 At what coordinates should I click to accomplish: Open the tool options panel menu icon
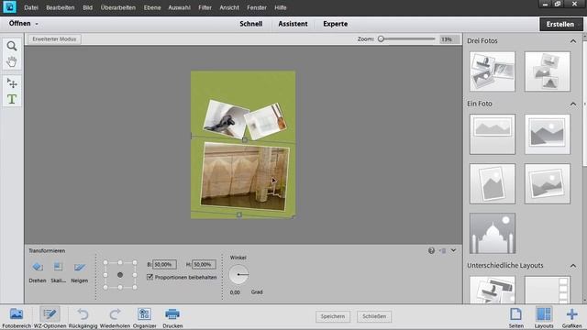coord(443,250)
